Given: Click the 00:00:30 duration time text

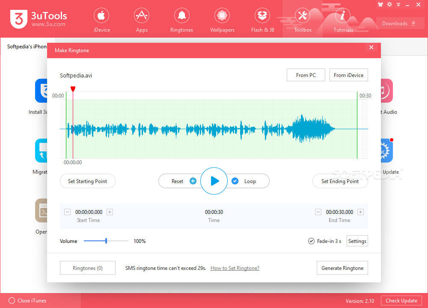Looking at the screenshot, I should 214,212.
